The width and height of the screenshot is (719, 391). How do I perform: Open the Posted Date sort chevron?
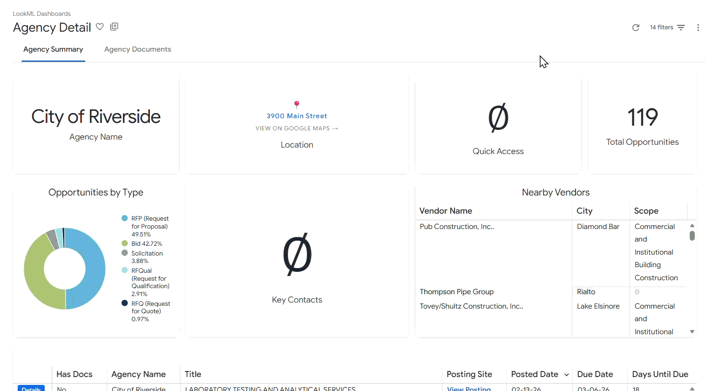[x=567, y=375]
